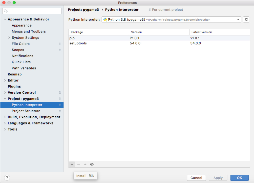
Task: Collapse the Appearance & Behavior section
Action: click(5, 19)
